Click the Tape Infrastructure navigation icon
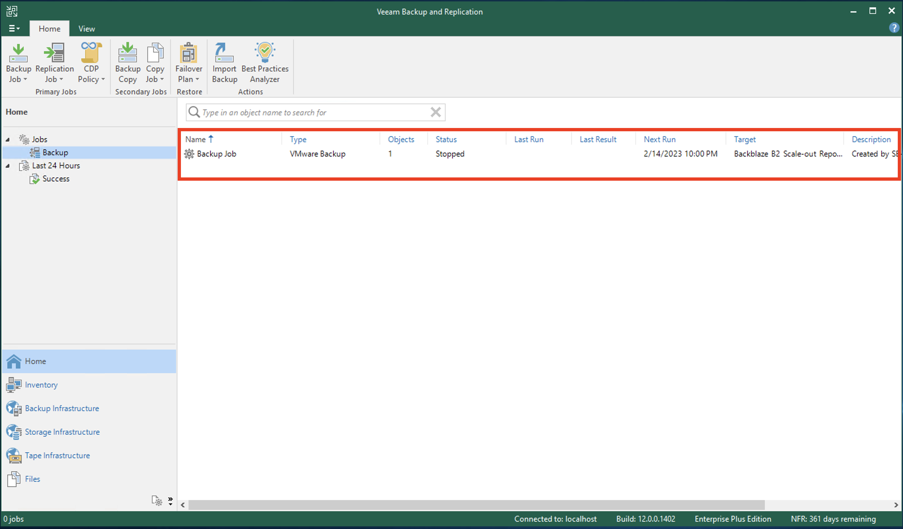Viewport: 903px width, 529px height. pyautogui.click(x=14, y=455)
